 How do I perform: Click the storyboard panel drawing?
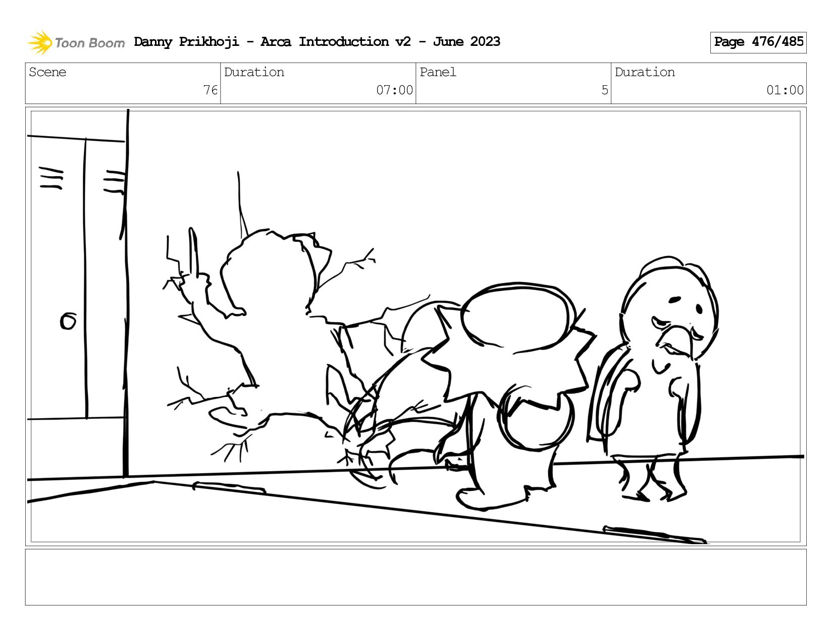tap(416, 326)
